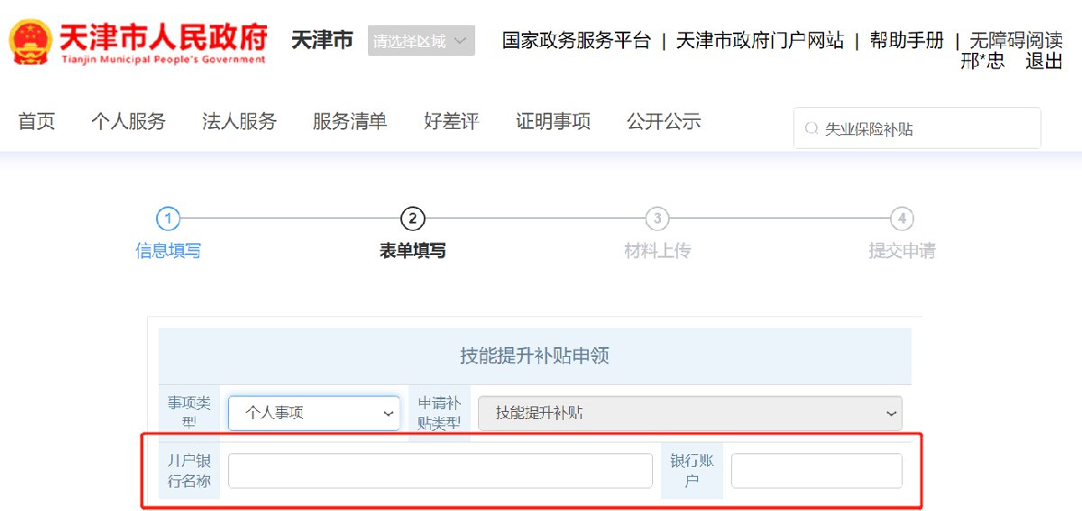Click the 天津市 city label
This screenshot has width=1082, height=511.
(322, 41)
